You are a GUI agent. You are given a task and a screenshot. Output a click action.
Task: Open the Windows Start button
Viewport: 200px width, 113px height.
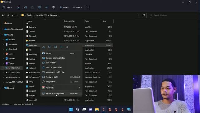click(x=71, y=110)
